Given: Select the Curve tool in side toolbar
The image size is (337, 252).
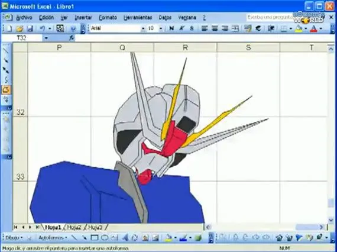Looking at the screenshot, I should coord(6,80).
